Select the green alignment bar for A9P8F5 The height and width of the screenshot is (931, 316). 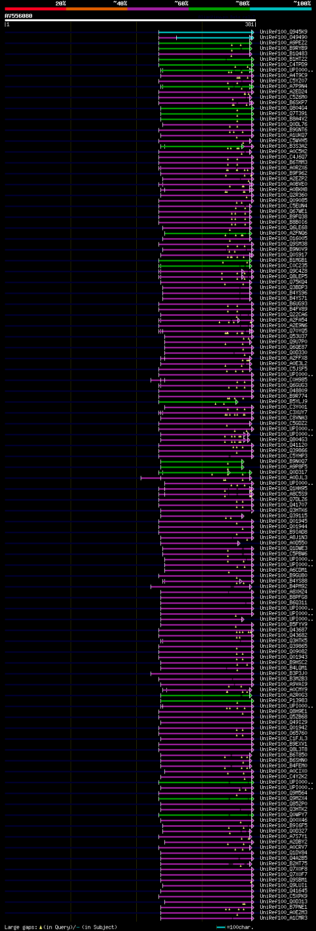coord(202,467)
